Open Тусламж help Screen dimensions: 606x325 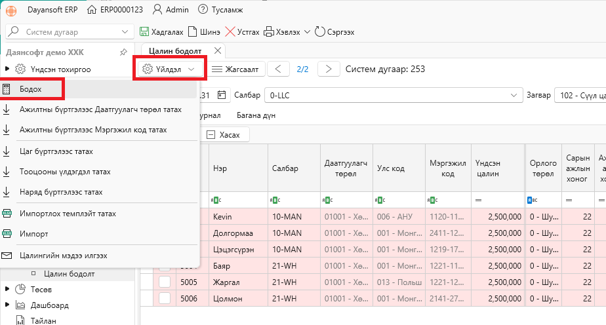[x=220, y=10]
